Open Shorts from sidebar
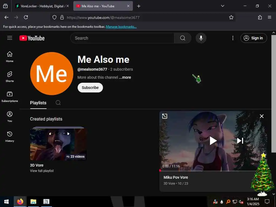276x207 pixels. coord(10,77)
